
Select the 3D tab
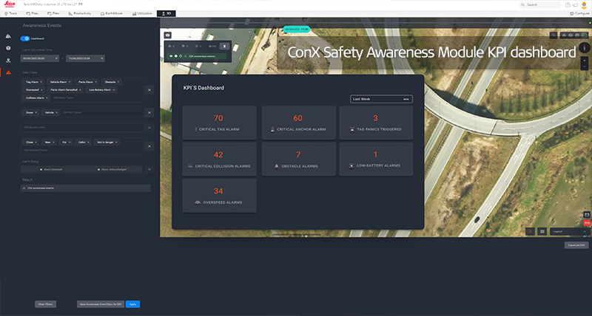(166, 13)
